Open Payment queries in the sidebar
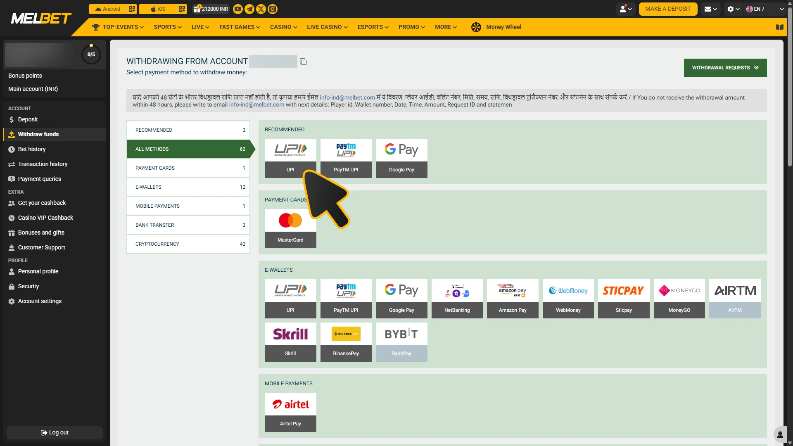Screen dimensions: 793x446 pyautogui.click(x=55, y=179)
